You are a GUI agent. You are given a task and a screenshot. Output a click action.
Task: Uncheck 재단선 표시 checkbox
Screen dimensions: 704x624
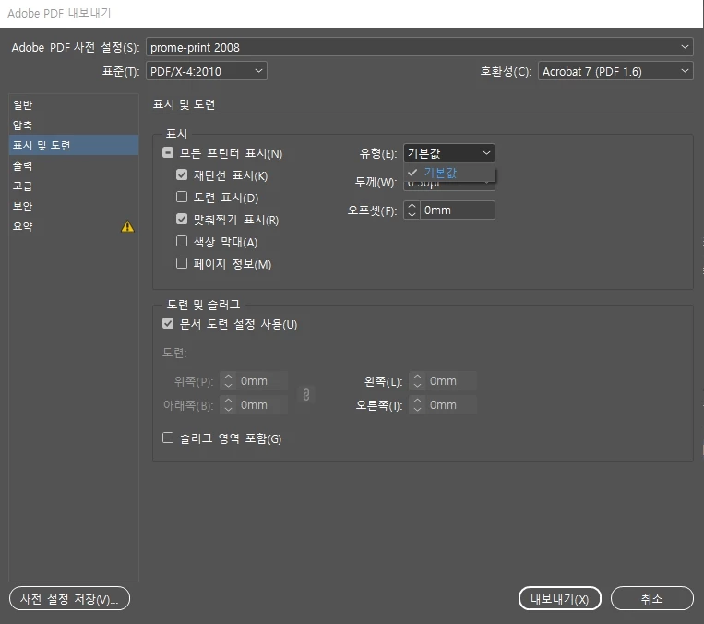click(x=182, y=174)
